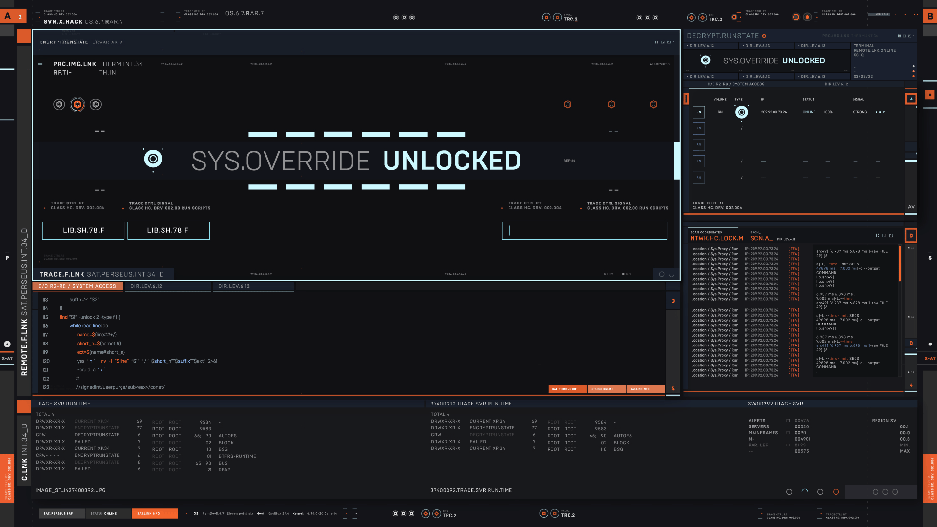This screenshot has height=527, width=937.
Task: Collapse the PRC.IMG.LNK section dash
Action: (41, 64)
